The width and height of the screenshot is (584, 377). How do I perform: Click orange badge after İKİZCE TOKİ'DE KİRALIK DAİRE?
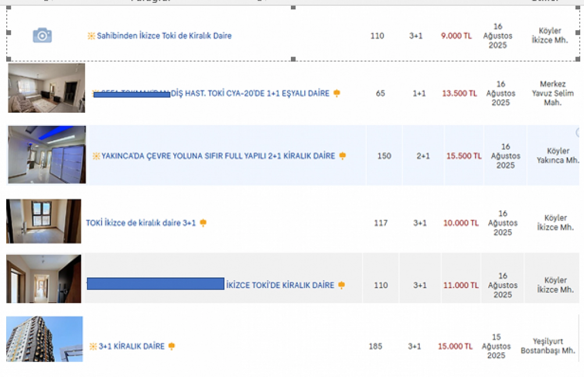click(x=341, y=285)
